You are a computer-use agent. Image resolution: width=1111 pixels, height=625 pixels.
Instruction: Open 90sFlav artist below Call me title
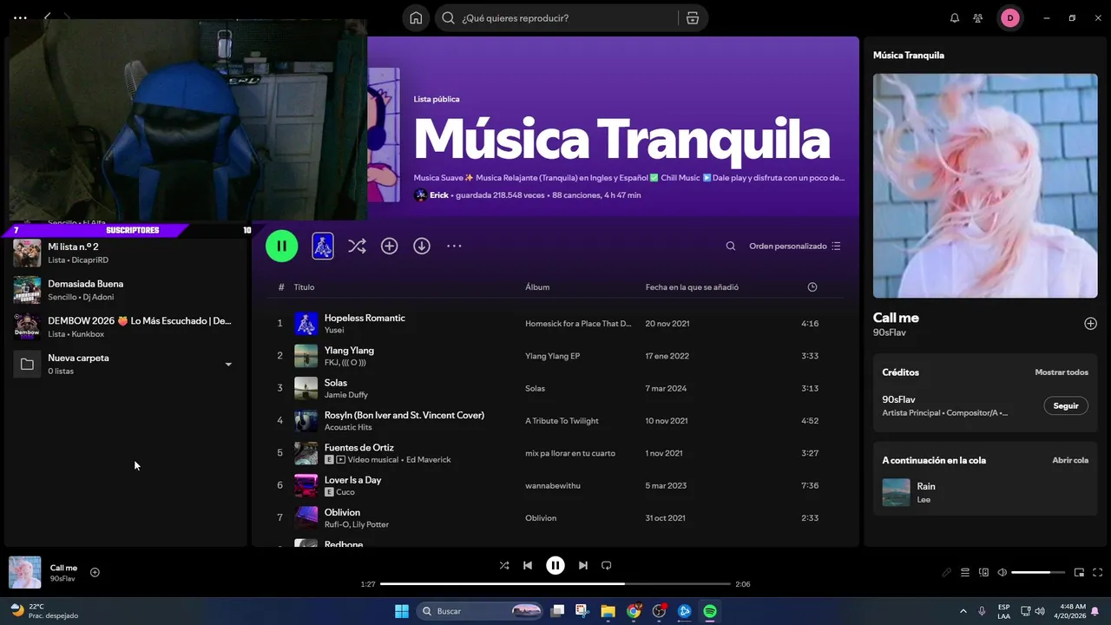pos(891,332)
